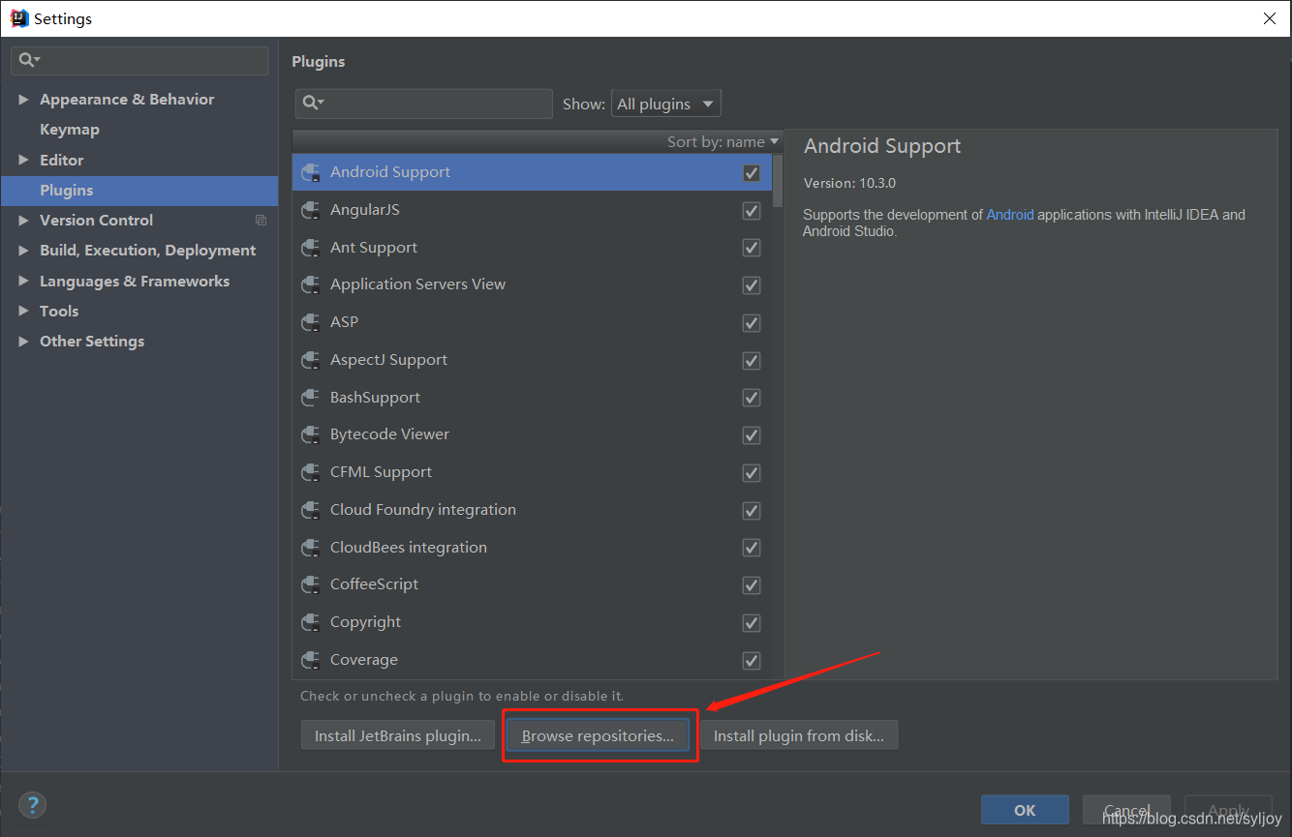Viewport: 1292px width, 837px height.
Task: Click the BashSupport plugin icon
Action: coord(311,398)
